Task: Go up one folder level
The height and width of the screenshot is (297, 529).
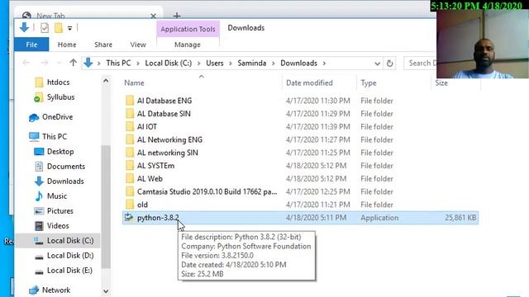Action: coord(73,63)
